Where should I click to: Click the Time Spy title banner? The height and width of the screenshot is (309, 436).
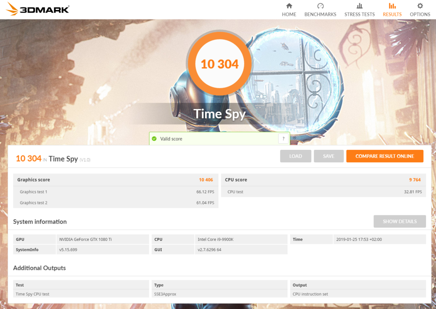[x=219, y=114]
